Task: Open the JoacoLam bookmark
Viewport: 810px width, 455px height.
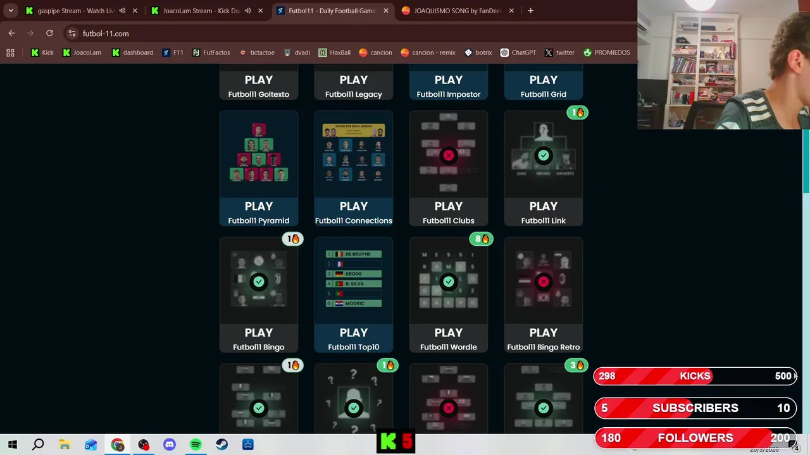Action: pos(82,52)
